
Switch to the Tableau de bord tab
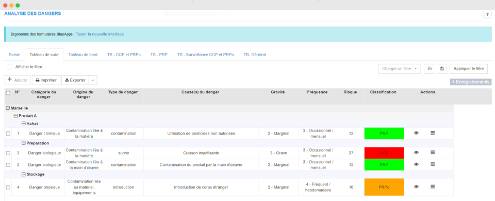pyautogui.click(x=82, y=55)
